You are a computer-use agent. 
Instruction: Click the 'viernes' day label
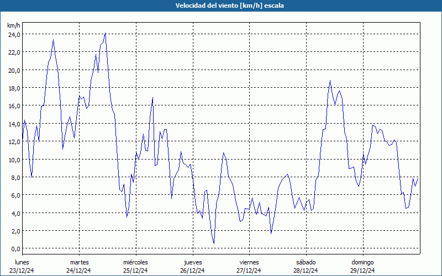[249, 262]
